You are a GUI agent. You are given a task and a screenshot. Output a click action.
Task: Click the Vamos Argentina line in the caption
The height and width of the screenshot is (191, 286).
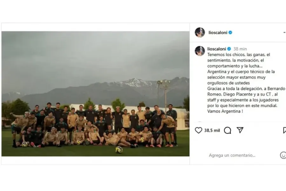tap(225, 111)
